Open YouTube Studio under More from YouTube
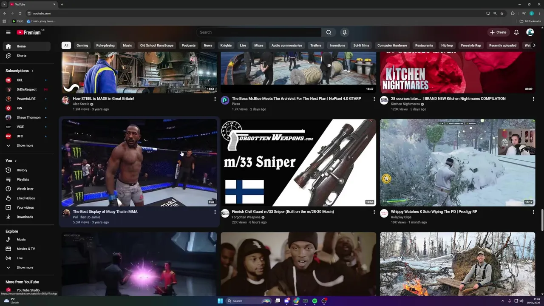Viewport: 544px width, 306px height. pyautogui.click(x=26, y=290)
